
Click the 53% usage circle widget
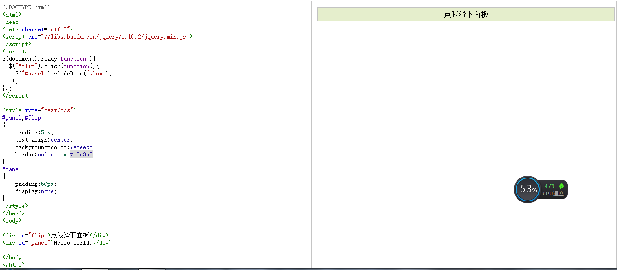tap(527, 189)
